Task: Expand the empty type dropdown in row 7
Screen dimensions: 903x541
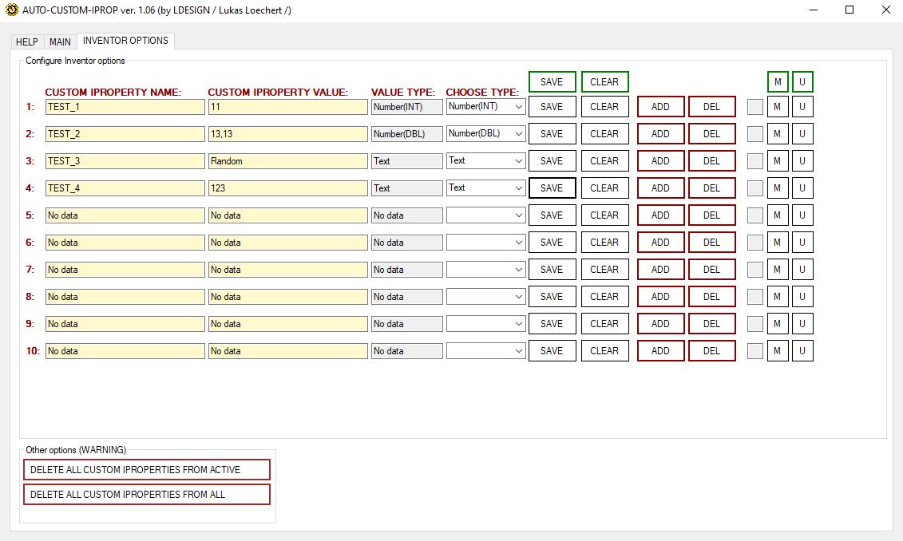Action: 485,270
